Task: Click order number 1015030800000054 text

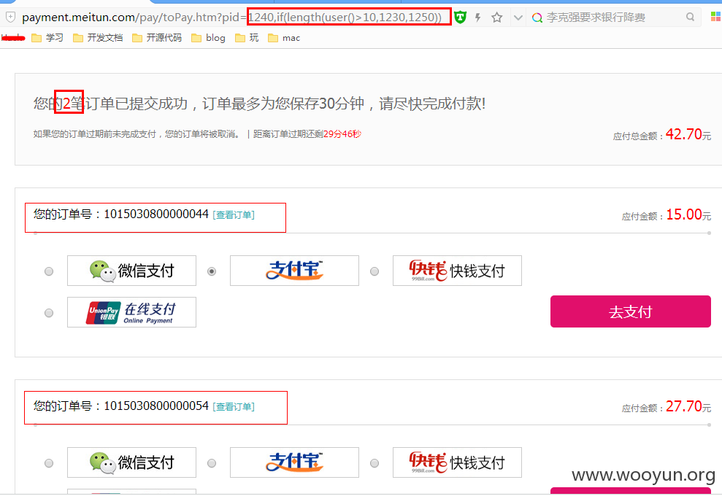Action: click(156, 406)
